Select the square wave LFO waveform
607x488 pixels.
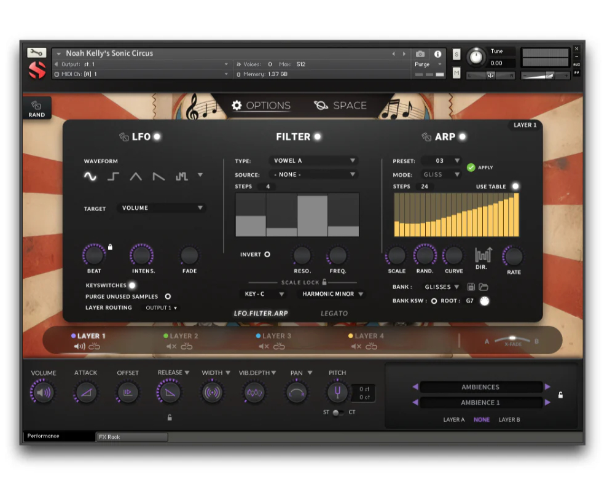pos(113,177)
